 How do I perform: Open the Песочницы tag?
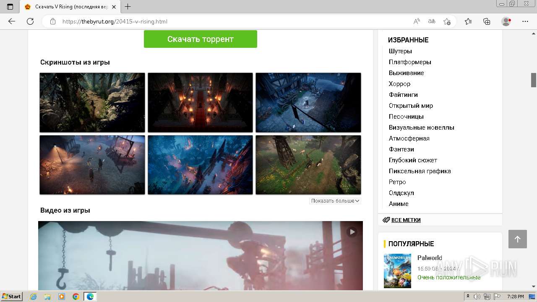(406, 117)
